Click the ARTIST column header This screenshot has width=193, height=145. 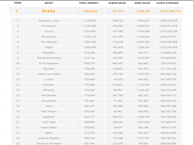[x=49, y=3]
